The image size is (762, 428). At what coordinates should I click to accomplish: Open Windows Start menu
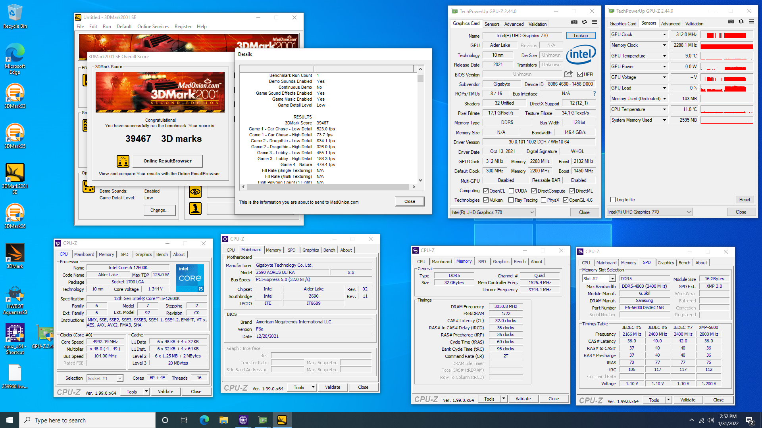tap(10, 420)
